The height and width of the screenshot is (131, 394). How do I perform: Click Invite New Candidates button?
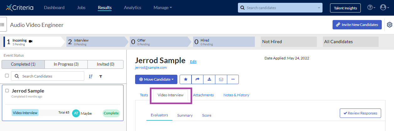(x=357, y=25)
